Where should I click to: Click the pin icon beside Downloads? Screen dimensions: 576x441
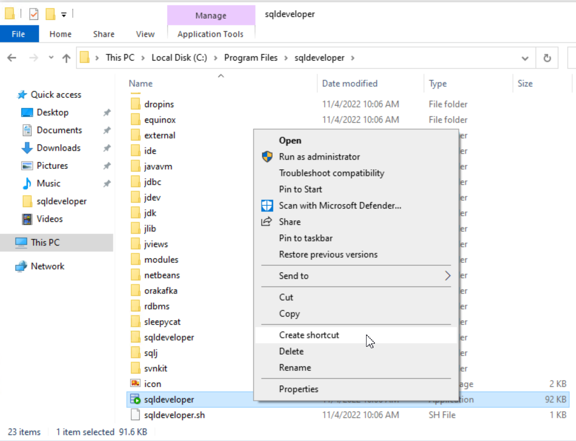tap(107, 148)
